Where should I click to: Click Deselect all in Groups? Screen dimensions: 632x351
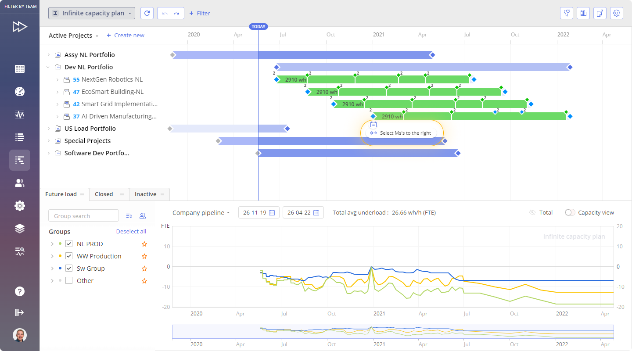(x=131, y=232)
